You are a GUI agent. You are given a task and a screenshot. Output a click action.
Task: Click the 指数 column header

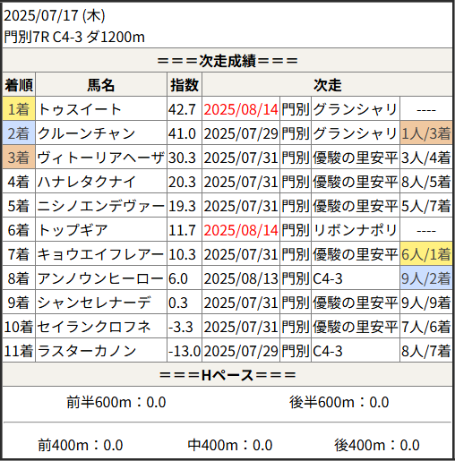pyautogui.click(x=185, y=85)
